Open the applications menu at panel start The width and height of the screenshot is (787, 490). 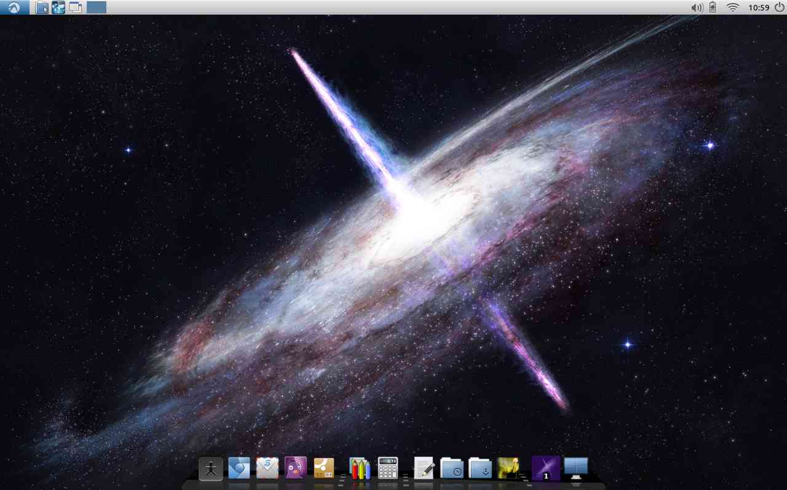click(x=14, y=7)
